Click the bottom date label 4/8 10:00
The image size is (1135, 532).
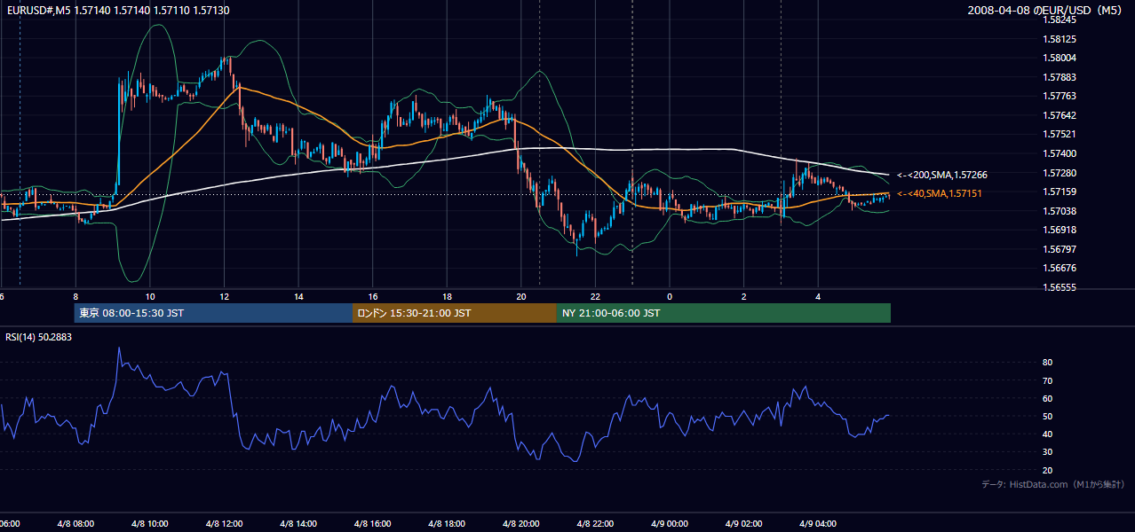tap(149, 523)
